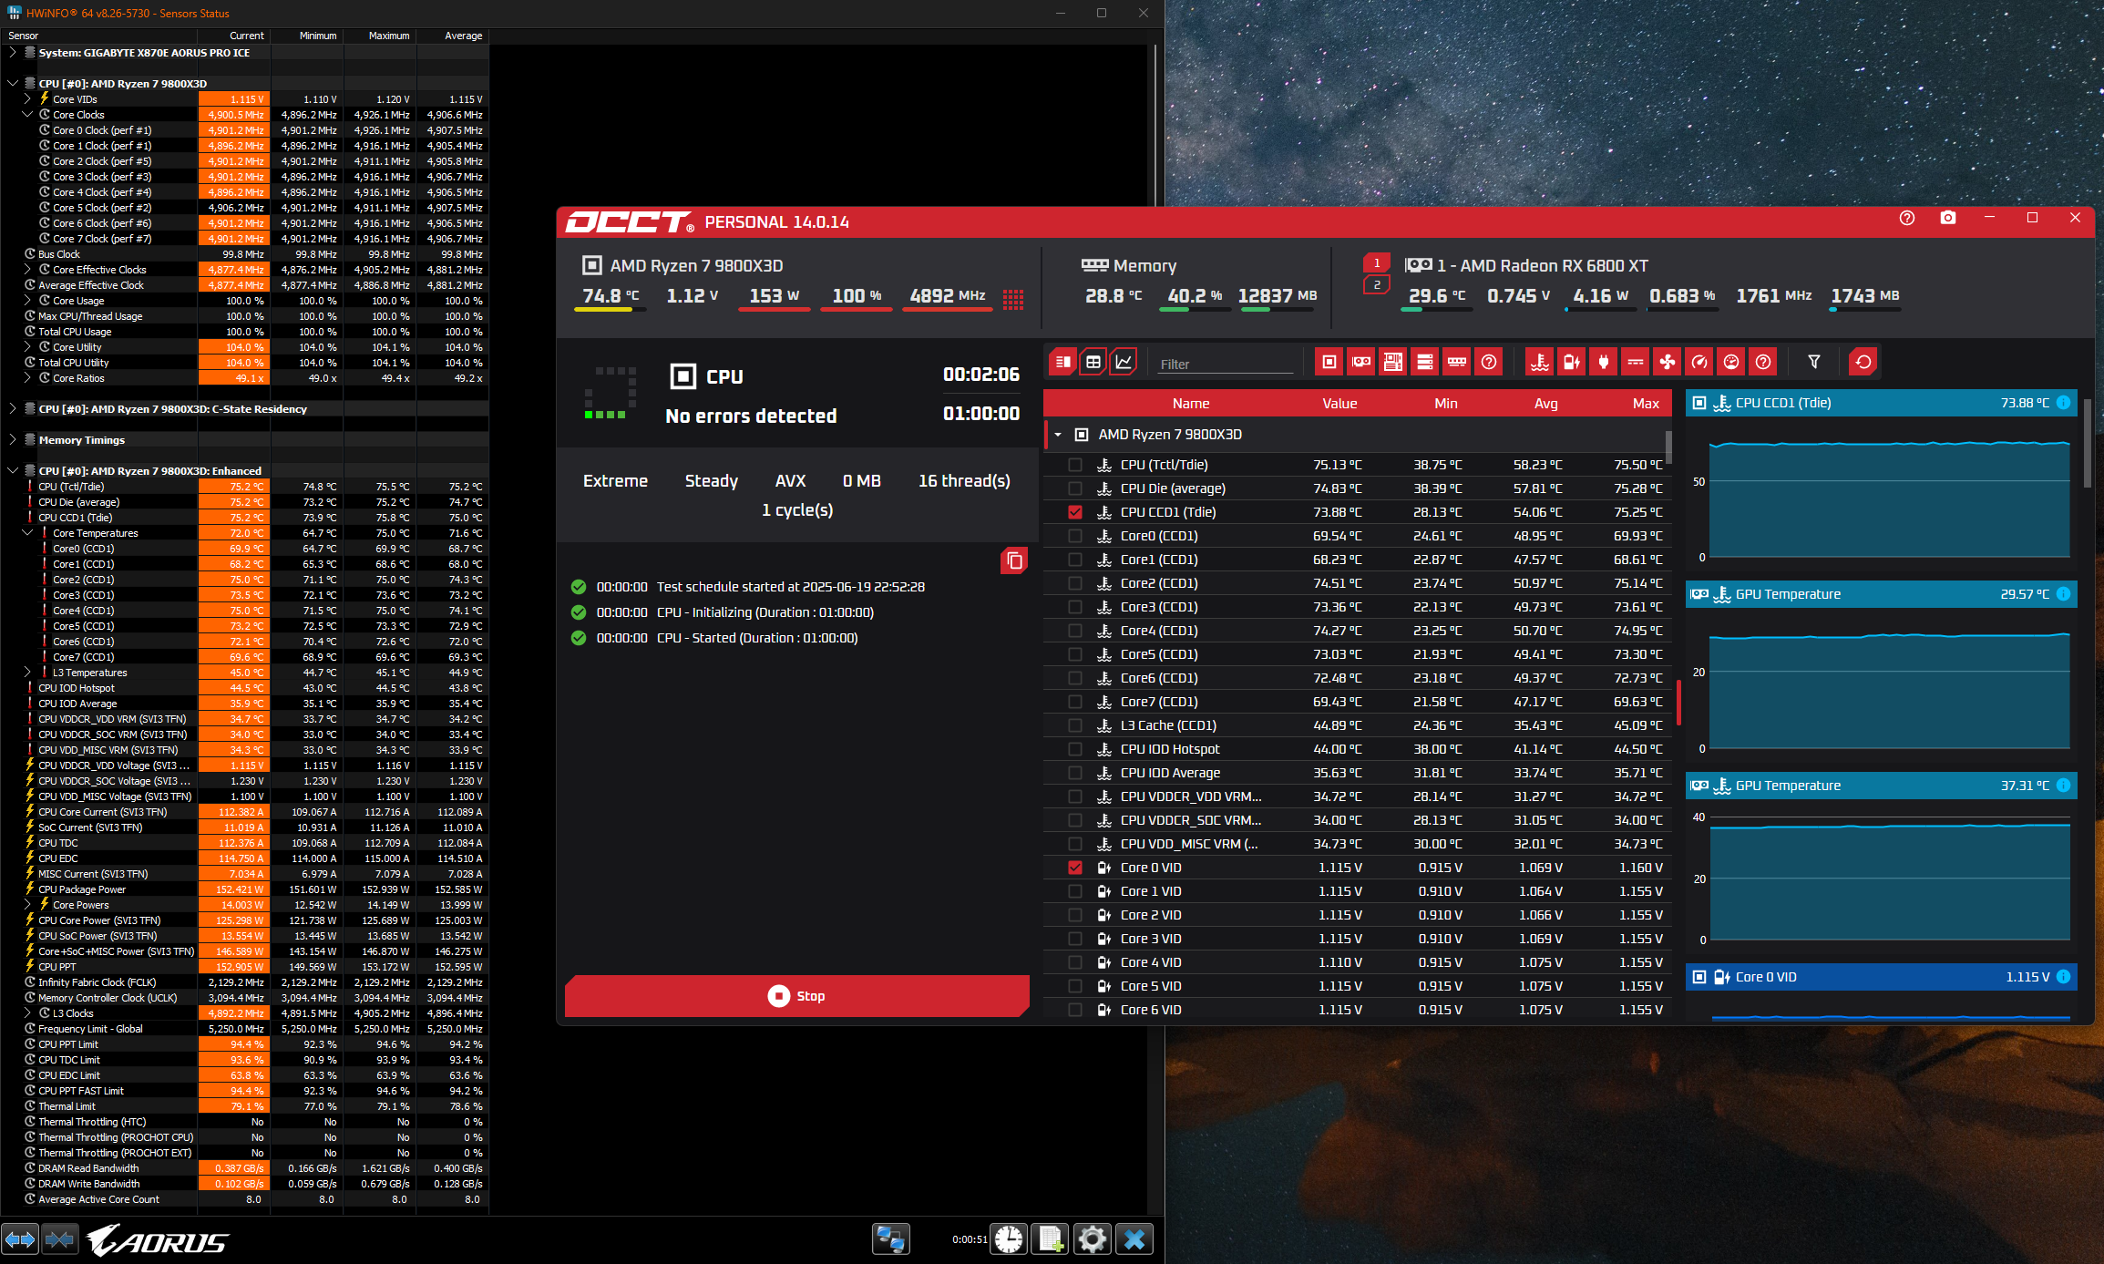The height and width of the screenshot is (1264, 2104).
Task: Expand Core VIDs in HWiNFO tree
Action: click(27, 99)
